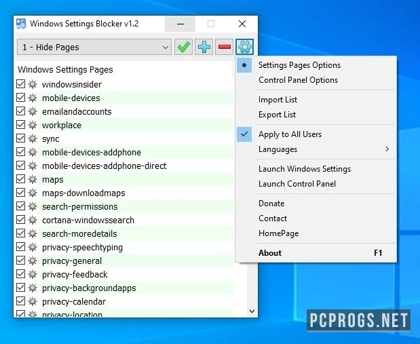Click gear icon beside privacy-speechtyping
This screenshot has width=420, height=344.
33,247
